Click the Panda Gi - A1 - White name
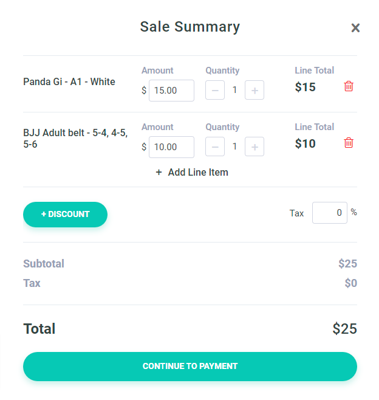 [69, 82]
